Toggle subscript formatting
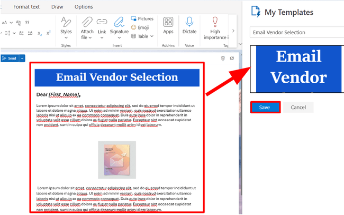This screenshot has width=344, height=215. tap(39, 33)
